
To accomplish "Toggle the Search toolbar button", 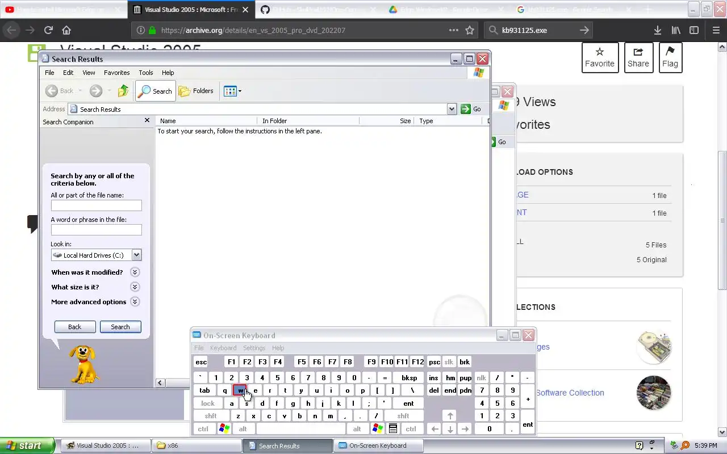I will tap(156, 91).
